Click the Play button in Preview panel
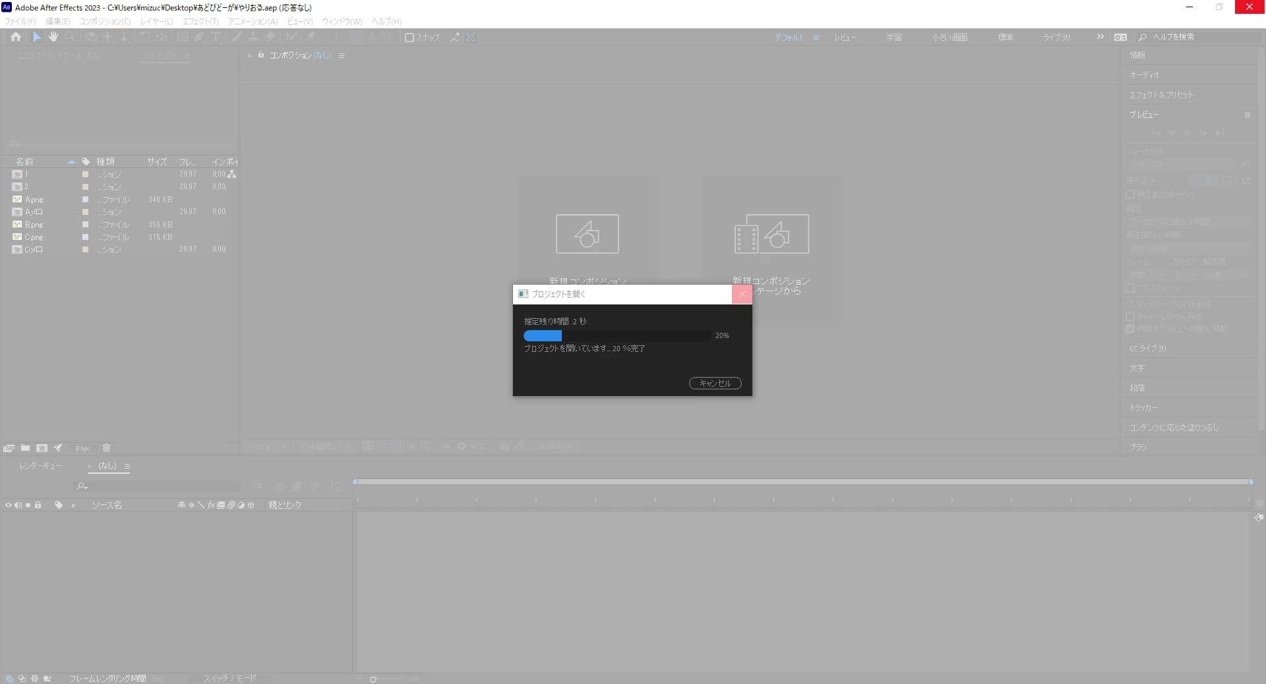Viewport: 1266px width, 684px height. pos(1188,133)
